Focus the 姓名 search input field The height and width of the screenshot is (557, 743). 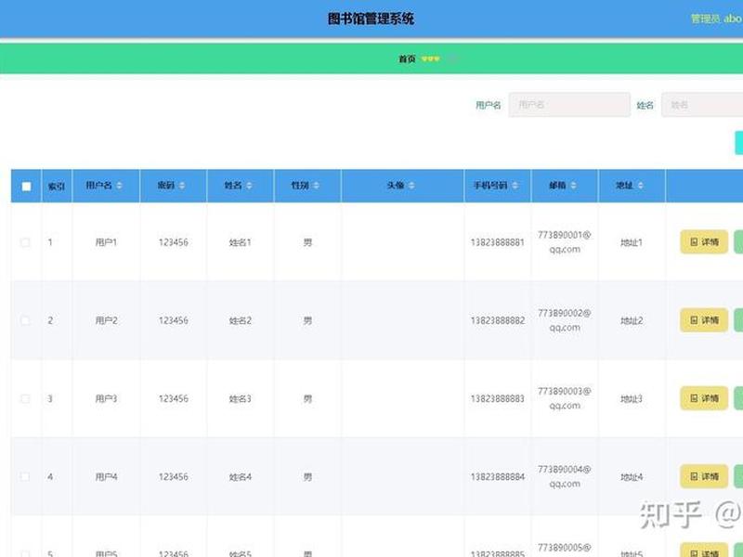(702, 105)
